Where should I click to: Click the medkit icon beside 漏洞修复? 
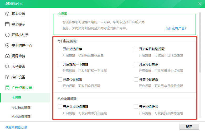point(7,56)
